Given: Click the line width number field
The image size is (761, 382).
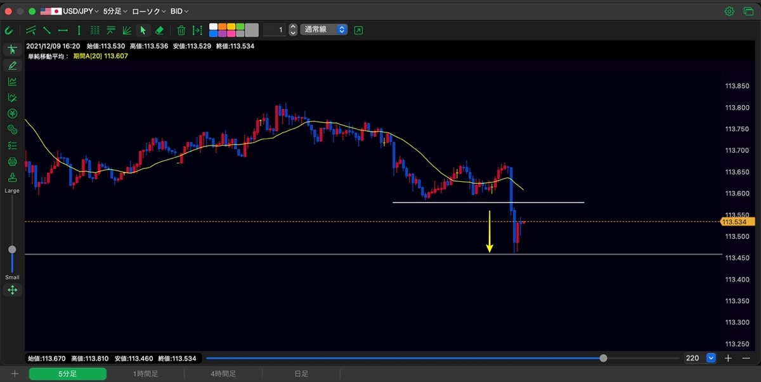Looking at the screenshot, I should tap(274, 30).
